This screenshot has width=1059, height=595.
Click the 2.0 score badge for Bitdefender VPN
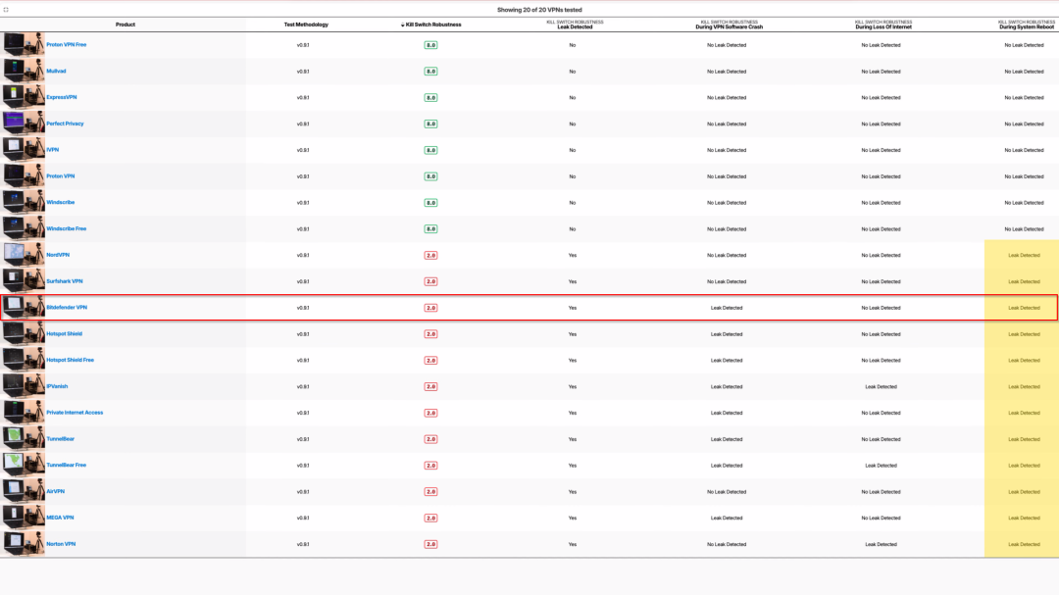tap(430, 307)
